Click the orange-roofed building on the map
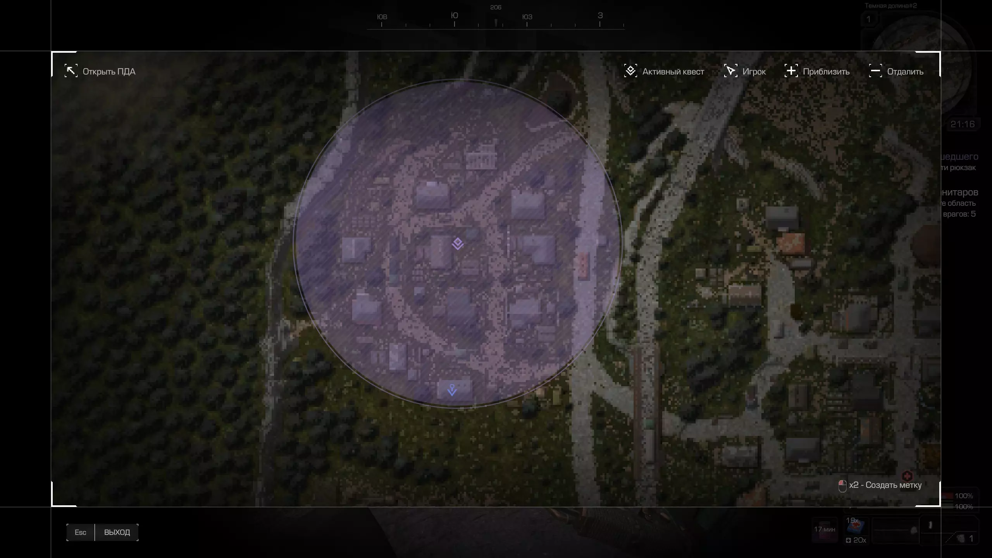Image resolution: width=992 pixels, height=558 pixels. 791,243
